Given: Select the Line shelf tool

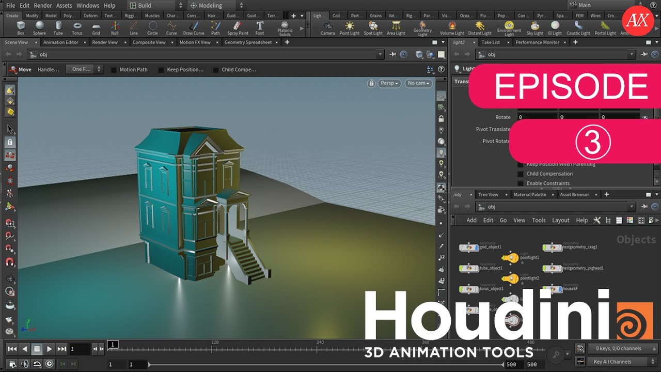Looking at the screenshot, I should click(x=134, y=28).
